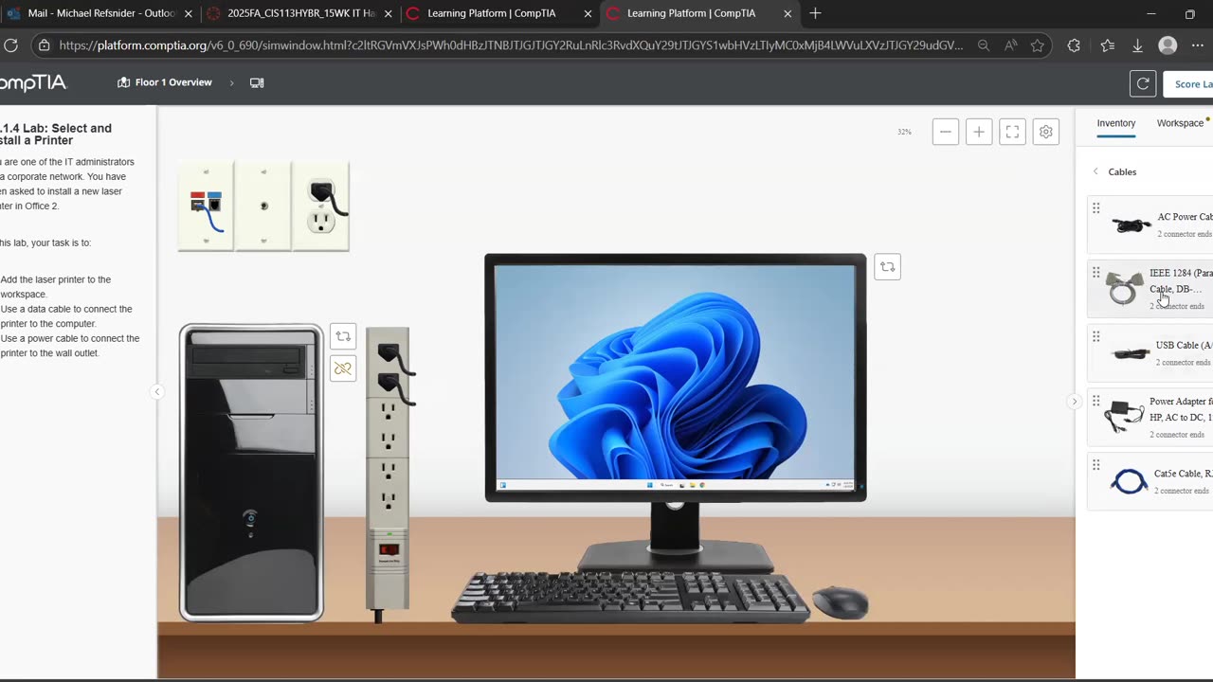Fit workspace to screen icon
Image resolution: width=1213 pixels, height=682 pixels.
pyautogui.click(x=1012, y=132)
